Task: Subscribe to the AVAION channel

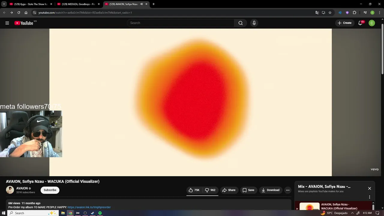Action: [x=50, y=190]
